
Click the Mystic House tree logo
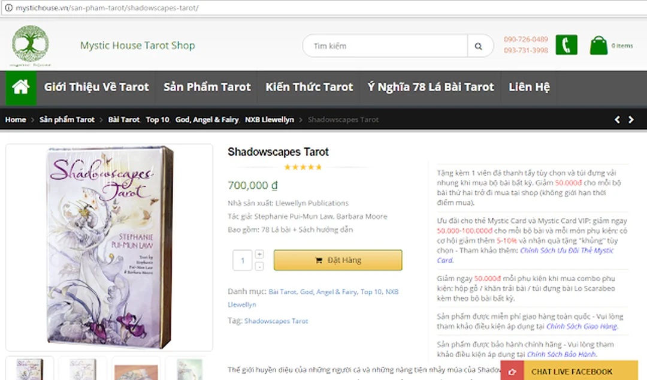click(x=31, y=46)
